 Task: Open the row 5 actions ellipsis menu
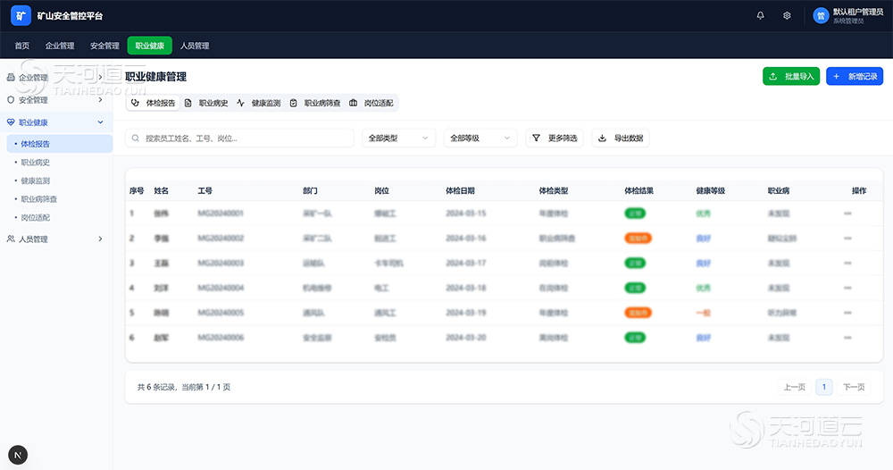847,313
